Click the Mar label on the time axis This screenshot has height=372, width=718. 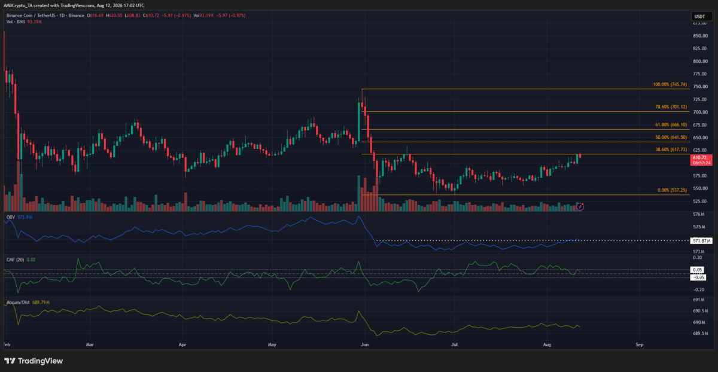[x=90, y=345]
